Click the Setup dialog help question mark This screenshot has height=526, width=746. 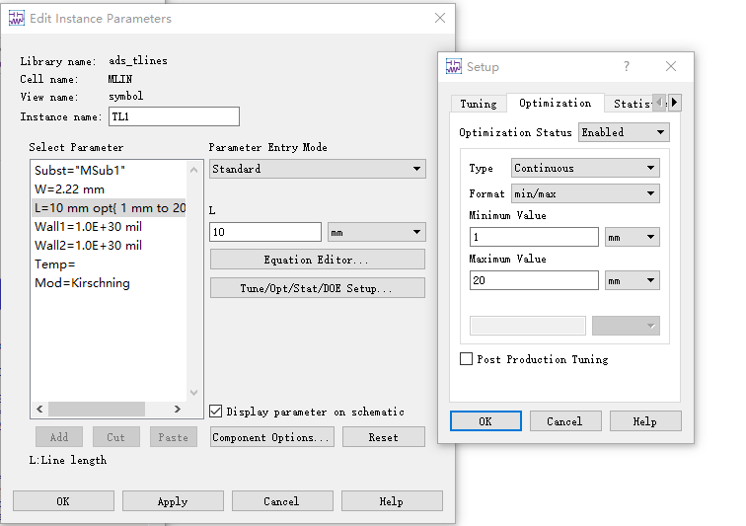point(626,67)
